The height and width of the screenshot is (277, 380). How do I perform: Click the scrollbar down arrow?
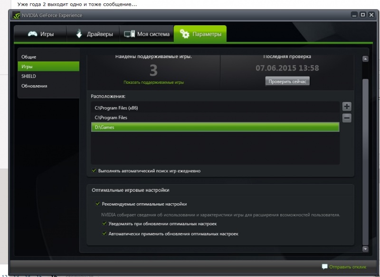tap(365, 249)
